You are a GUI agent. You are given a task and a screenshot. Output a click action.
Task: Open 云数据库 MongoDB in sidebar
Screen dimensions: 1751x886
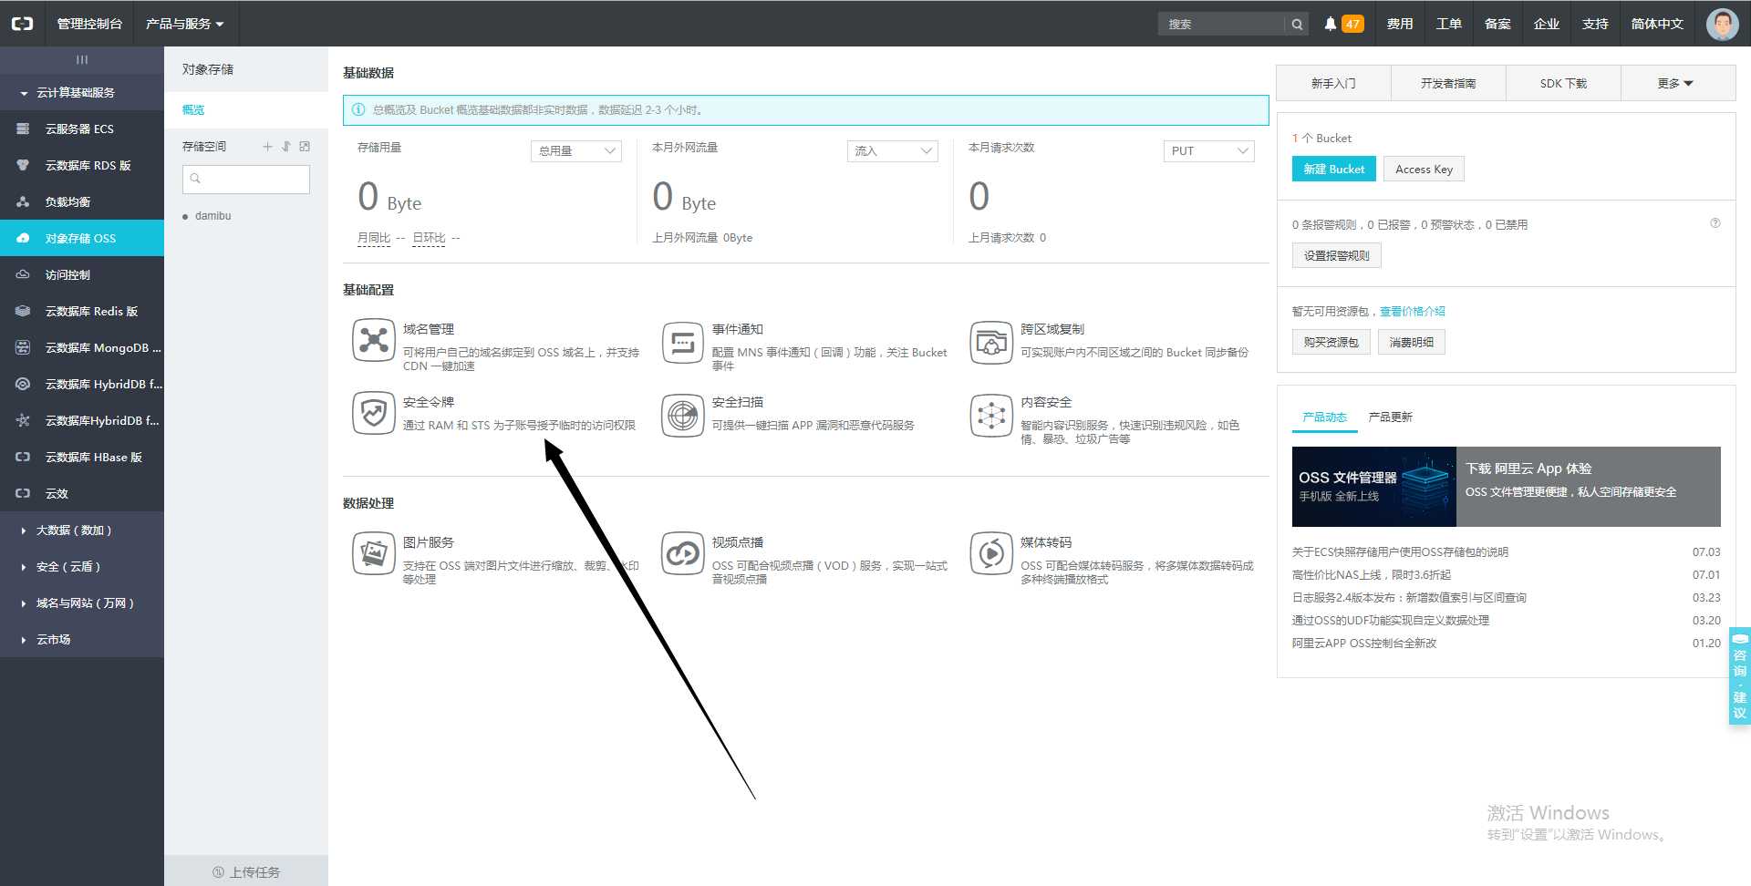82,347
